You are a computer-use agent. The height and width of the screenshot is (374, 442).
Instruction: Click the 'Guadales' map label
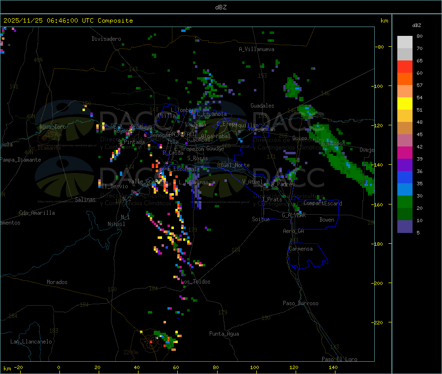262,106
